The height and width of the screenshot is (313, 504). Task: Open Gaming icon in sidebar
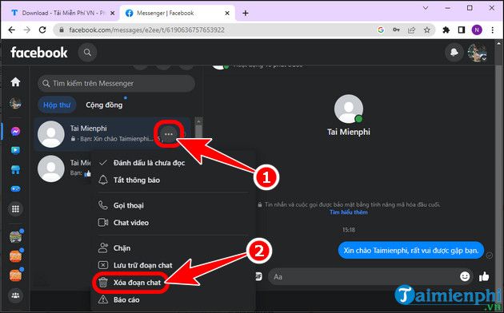[15, 189]
